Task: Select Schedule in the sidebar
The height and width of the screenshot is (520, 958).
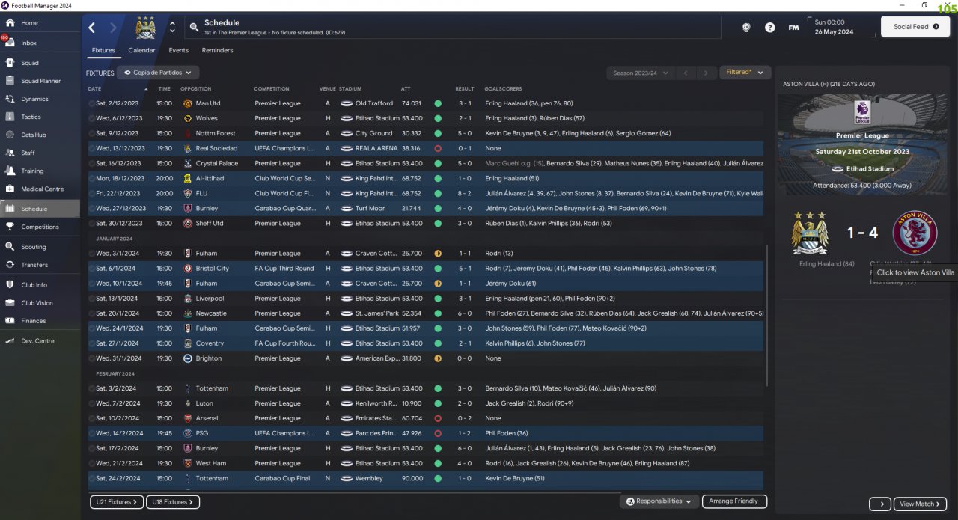Action: coord(40,209)
